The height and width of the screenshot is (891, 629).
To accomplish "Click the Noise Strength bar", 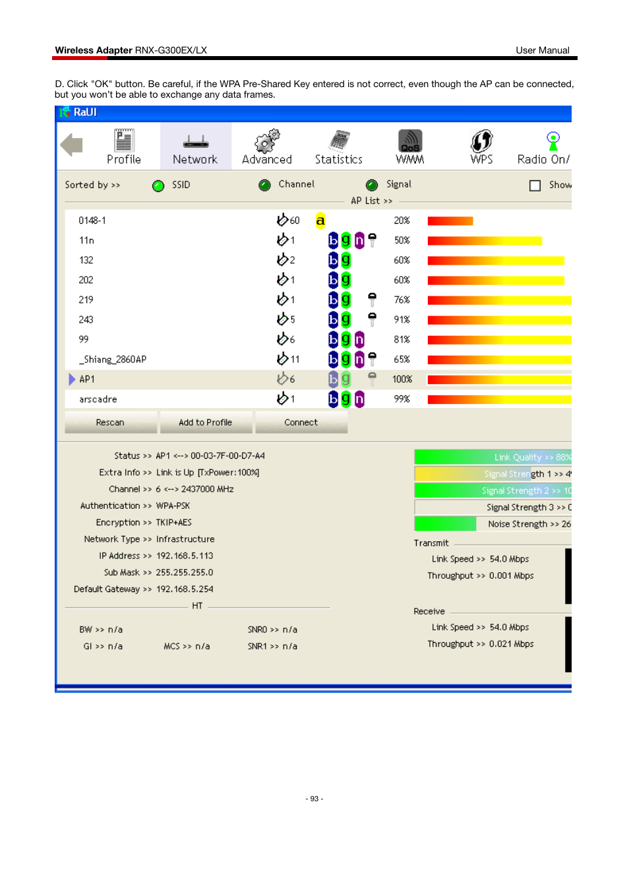I will pos(493,523).
